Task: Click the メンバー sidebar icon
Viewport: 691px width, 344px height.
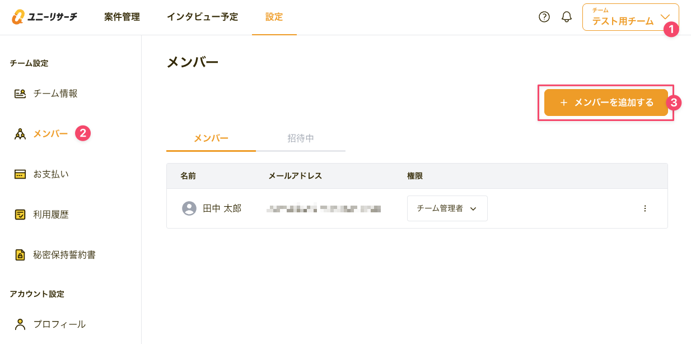Action: [20, 134]
